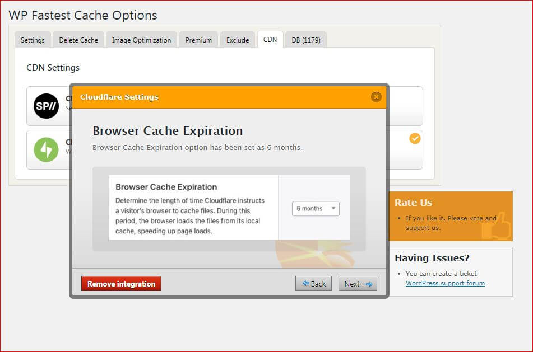The height and width of the screenshot is (352, 533).
Task: Click the Rate Us heading
Action: click(x=414, y=203)
